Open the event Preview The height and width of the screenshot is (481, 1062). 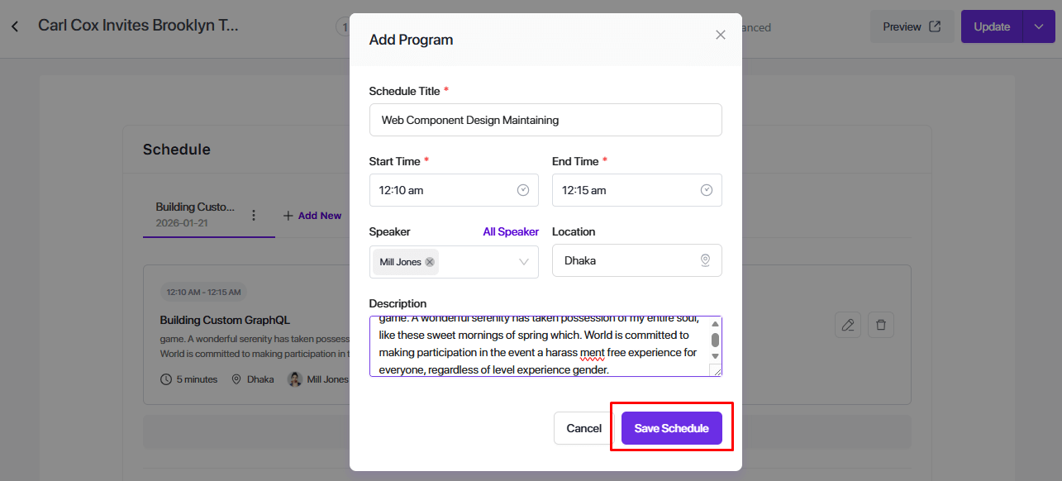[912, 26]
